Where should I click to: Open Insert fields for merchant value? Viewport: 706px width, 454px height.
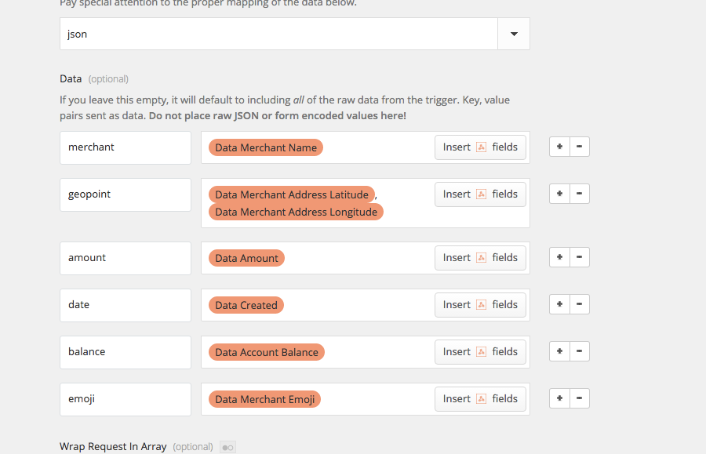480,147
